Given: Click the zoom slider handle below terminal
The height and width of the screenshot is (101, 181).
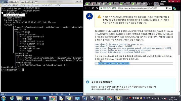Looking at the screenshot, I should coord(69,94).
